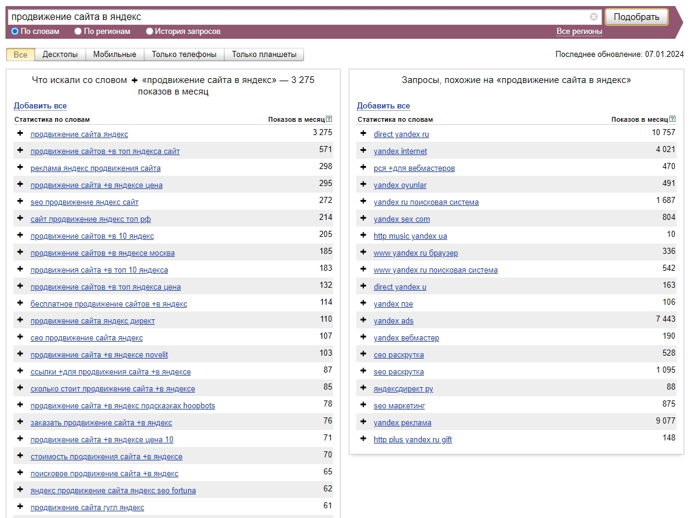Select the 'По словам' radio button
The width and height of the screenshot is (690, 518).
(15, 31)
